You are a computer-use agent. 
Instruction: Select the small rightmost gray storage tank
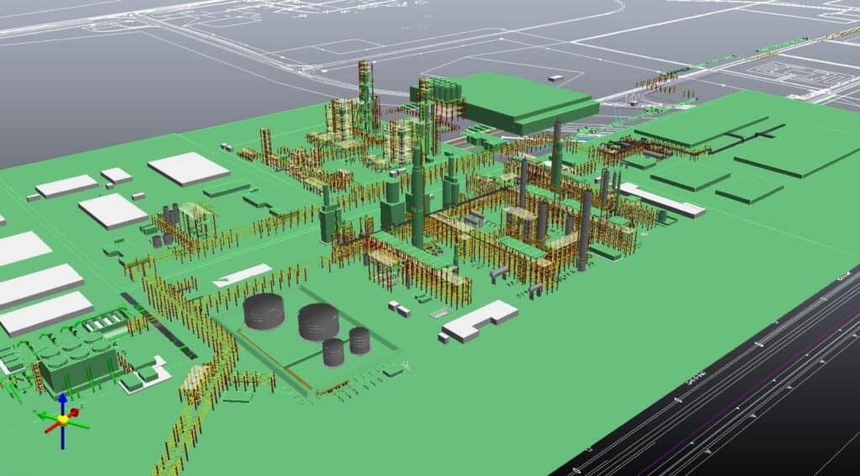pos(359,340)
